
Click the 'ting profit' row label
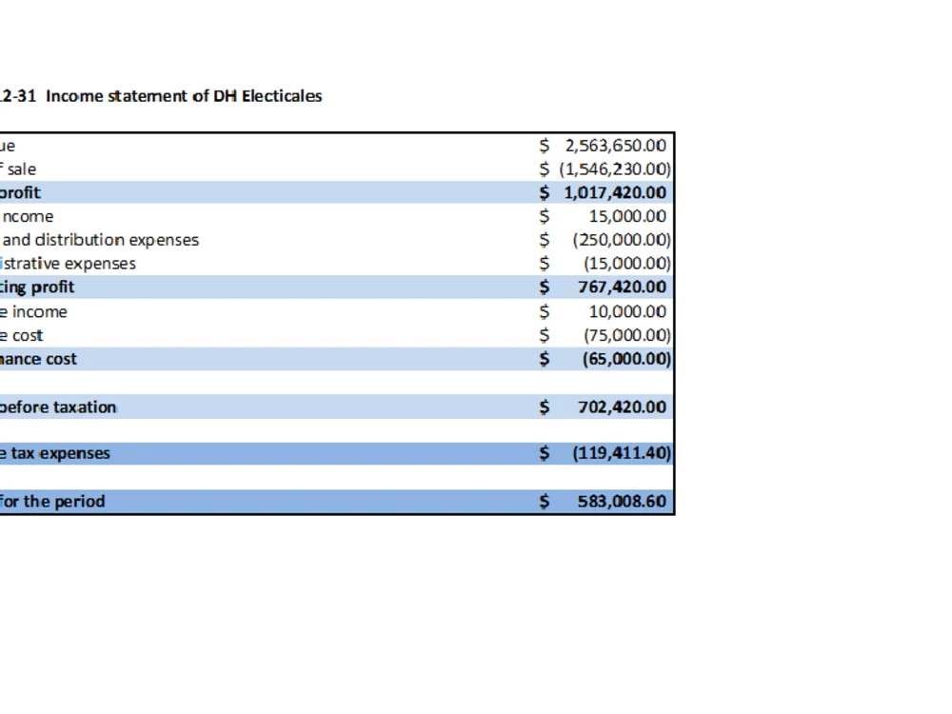[37, 287]
